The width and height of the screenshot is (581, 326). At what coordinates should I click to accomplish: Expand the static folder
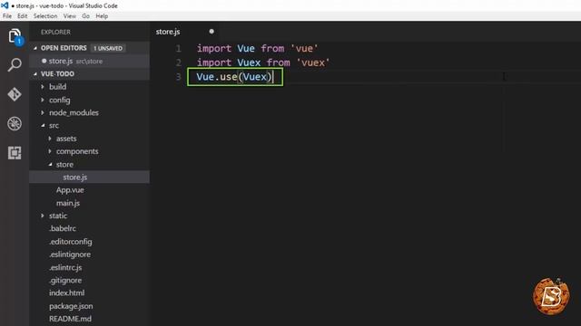coord(43,216)
